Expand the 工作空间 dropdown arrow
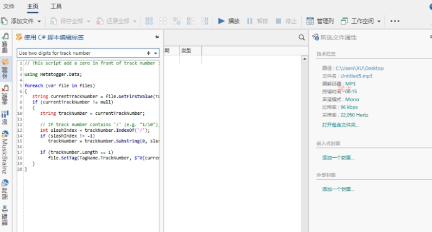 tap(379, 21)
